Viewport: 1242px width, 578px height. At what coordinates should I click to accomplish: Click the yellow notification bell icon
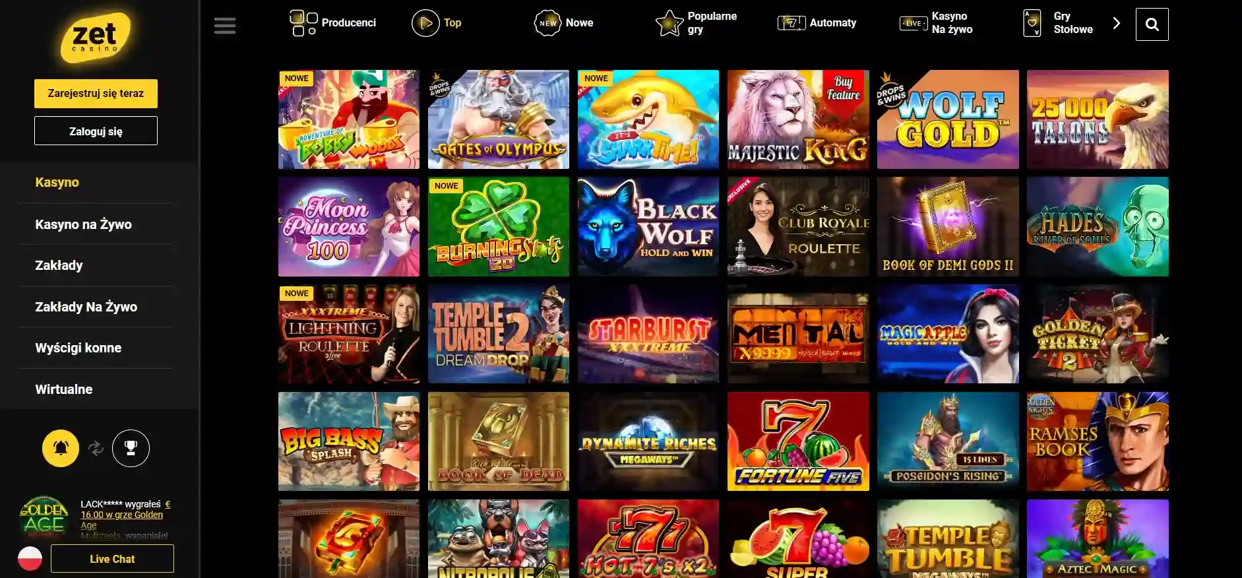pyautogui.click(x=61, y=448)
